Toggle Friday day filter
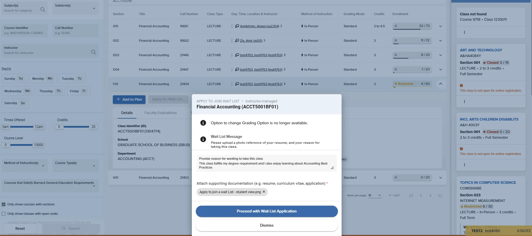The image size is (532, 236). pyautogui.click(x=78, y=91)
